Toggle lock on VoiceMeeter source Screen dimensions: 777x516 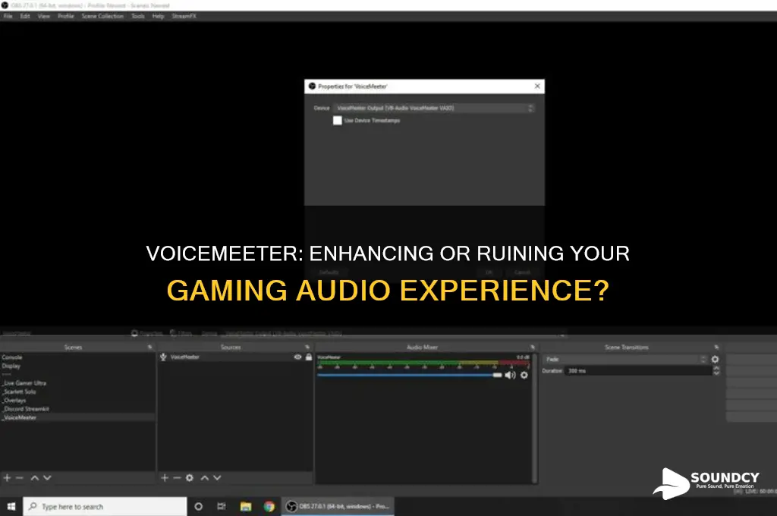coord(309,357)
